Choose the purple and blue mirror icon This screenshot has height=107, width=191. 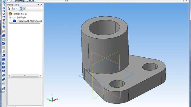click(4, 71)
